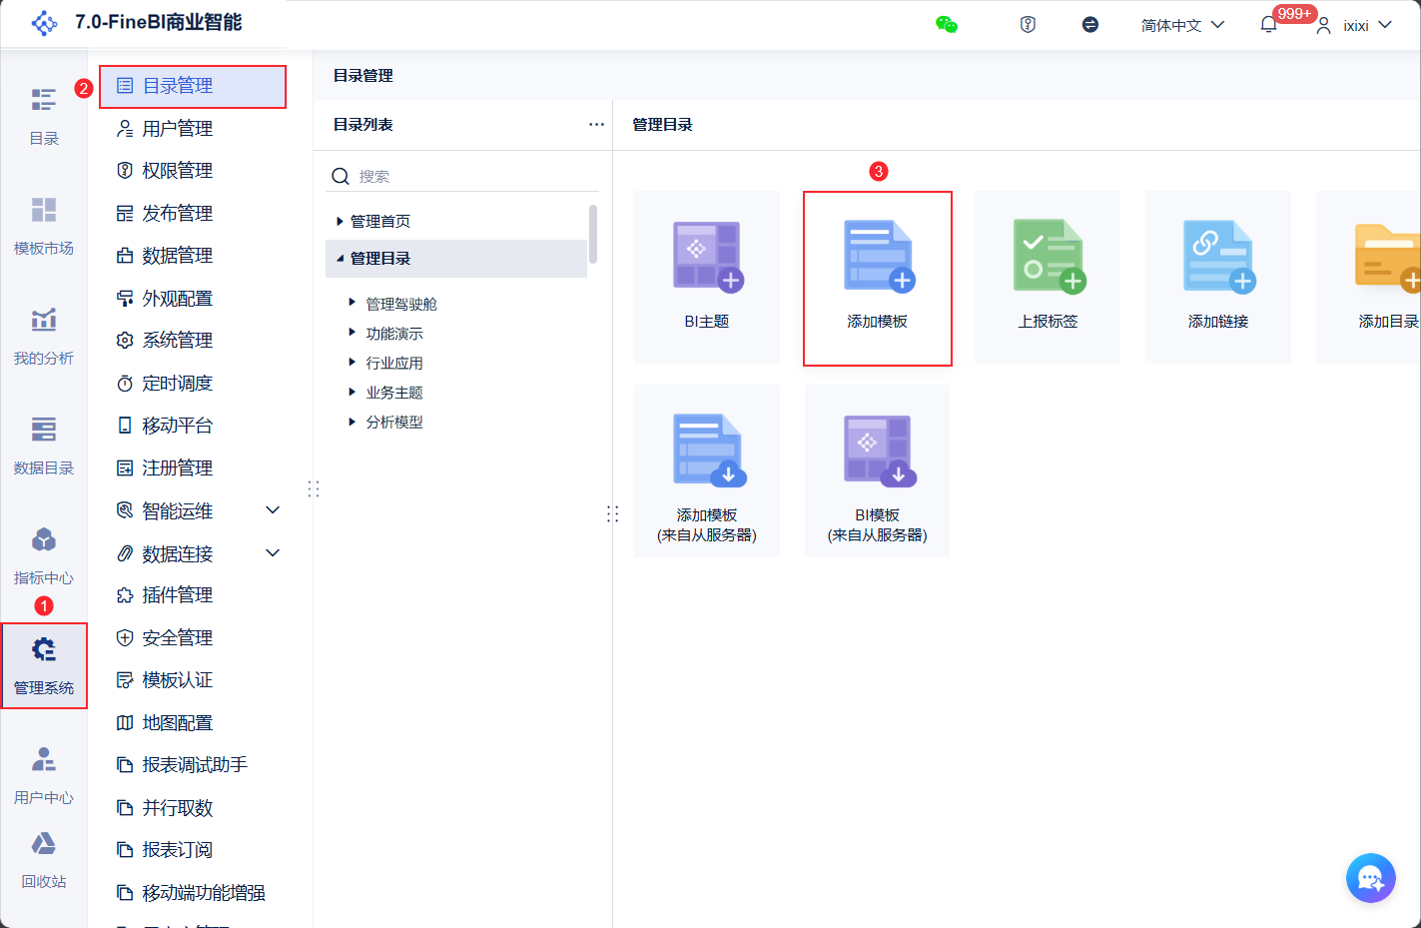Expand the 业务主题 tree arrow
This screenshot has height=928, width=1421.
point(353,393)
